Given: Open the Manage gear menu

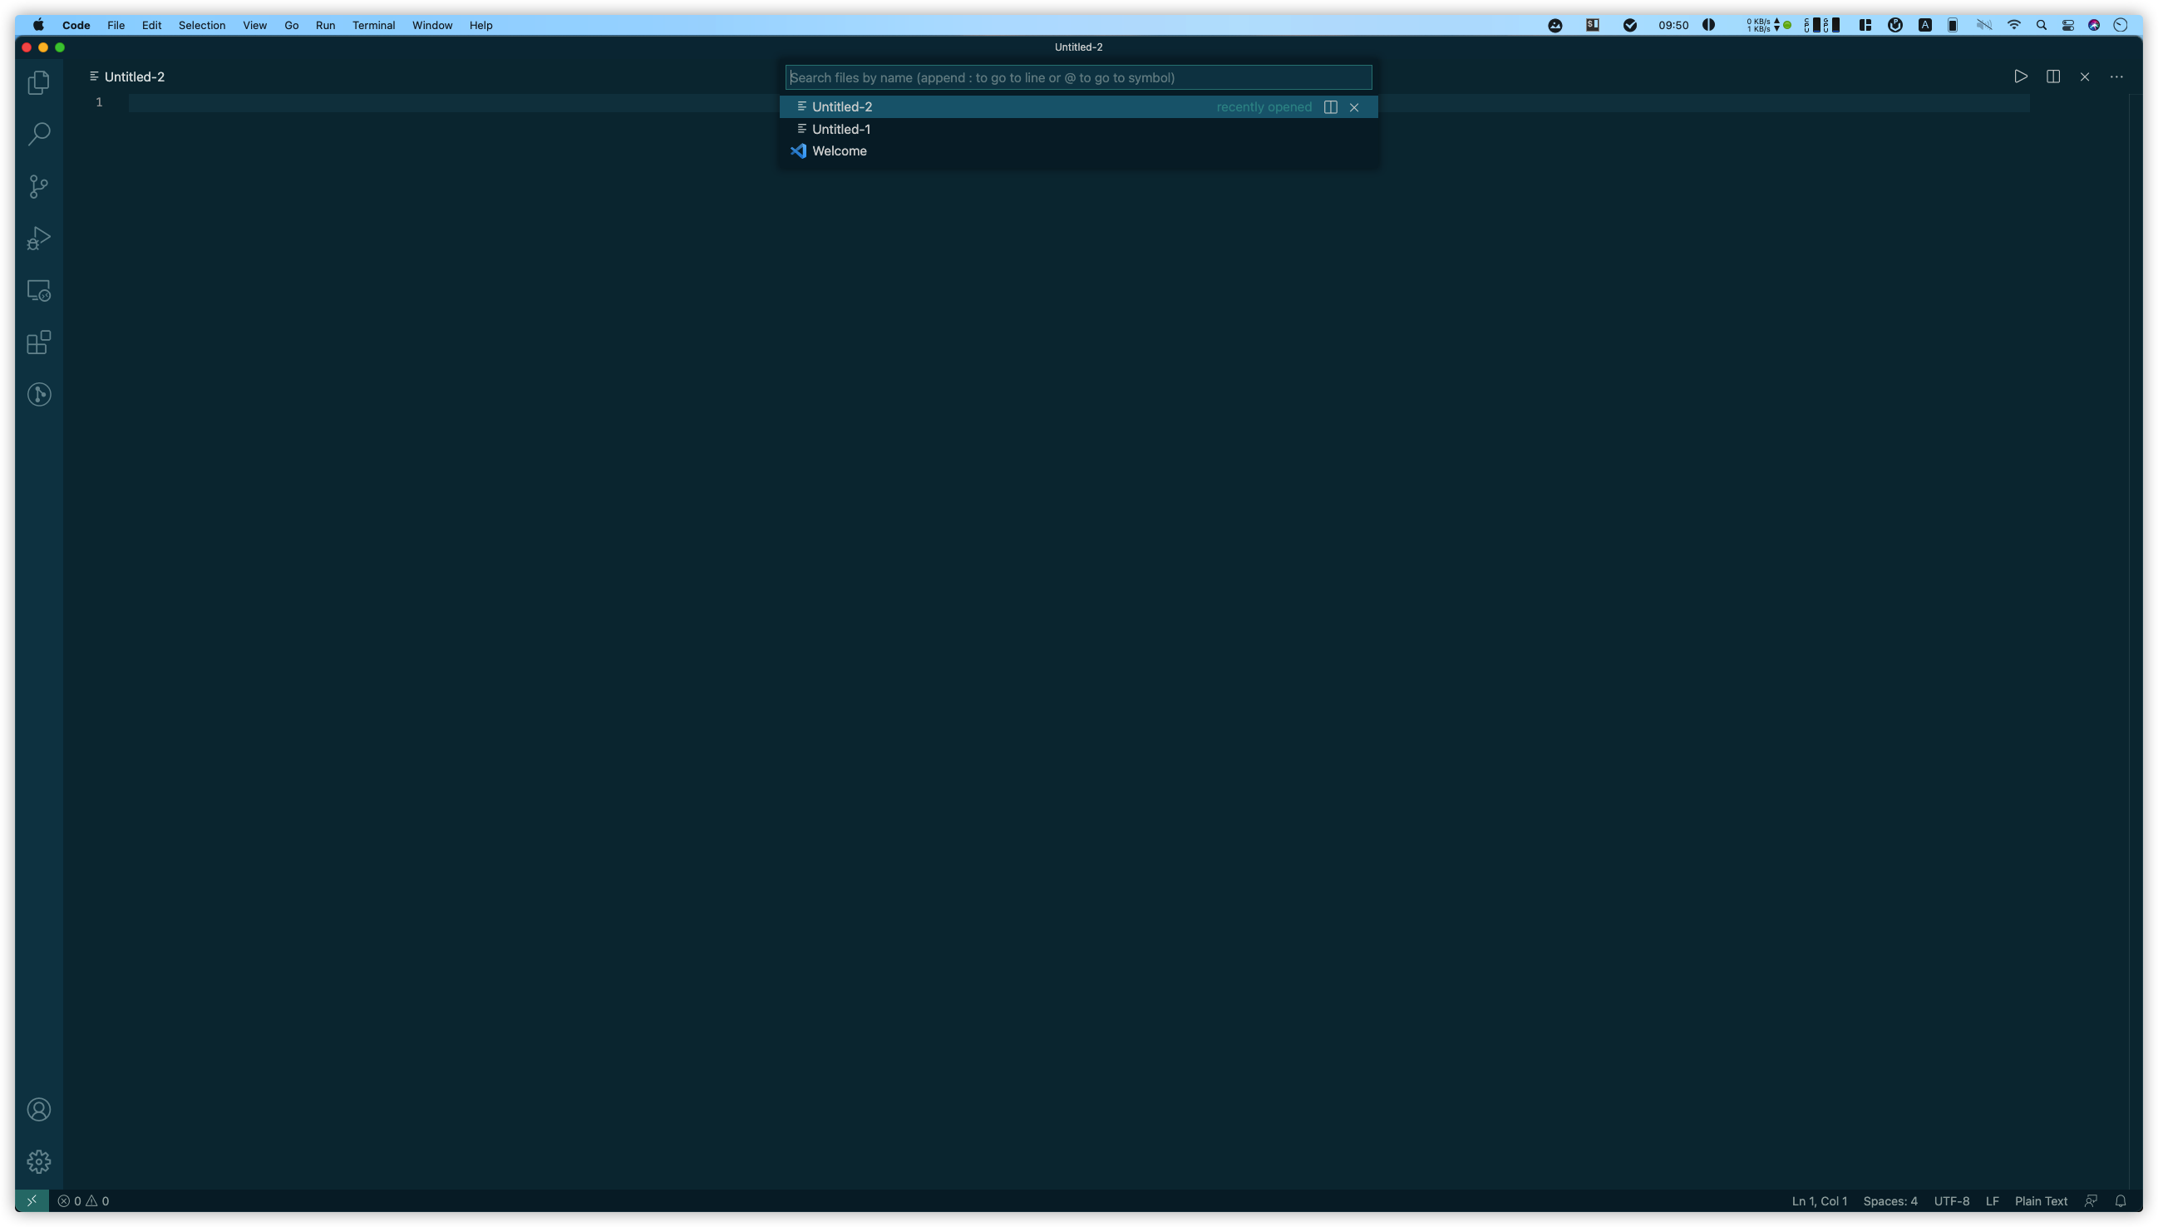Looking at the screenshot, I should [39, 1162].
